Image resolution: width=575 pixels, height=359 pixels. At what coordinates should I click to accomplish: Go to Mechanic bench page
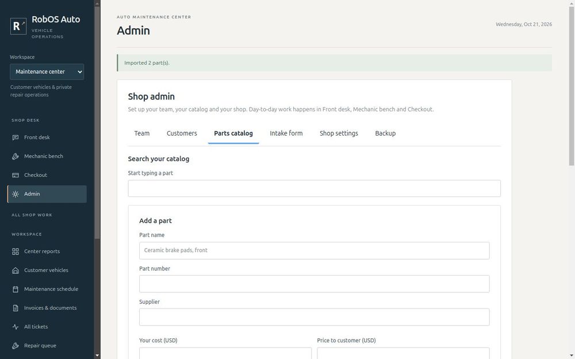(x=47, y=156)
